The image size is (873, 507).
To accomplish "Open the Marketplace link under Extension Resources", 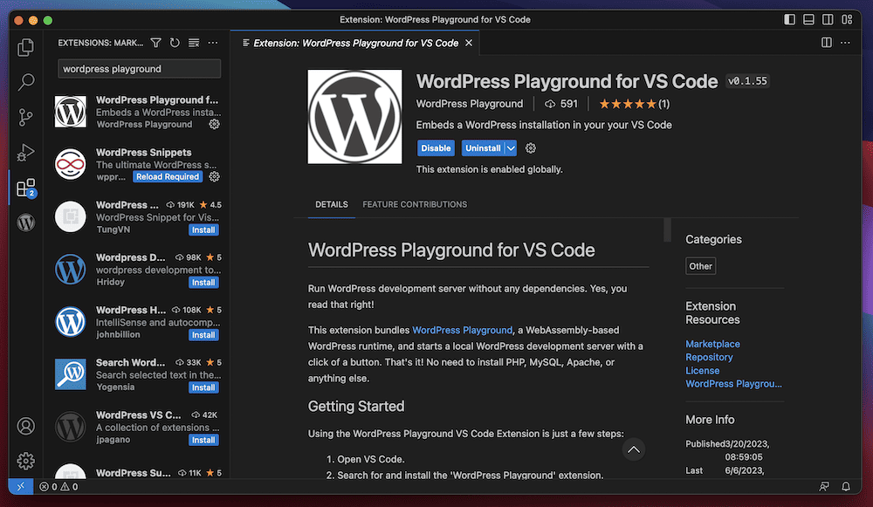I will tap(712, 344).
